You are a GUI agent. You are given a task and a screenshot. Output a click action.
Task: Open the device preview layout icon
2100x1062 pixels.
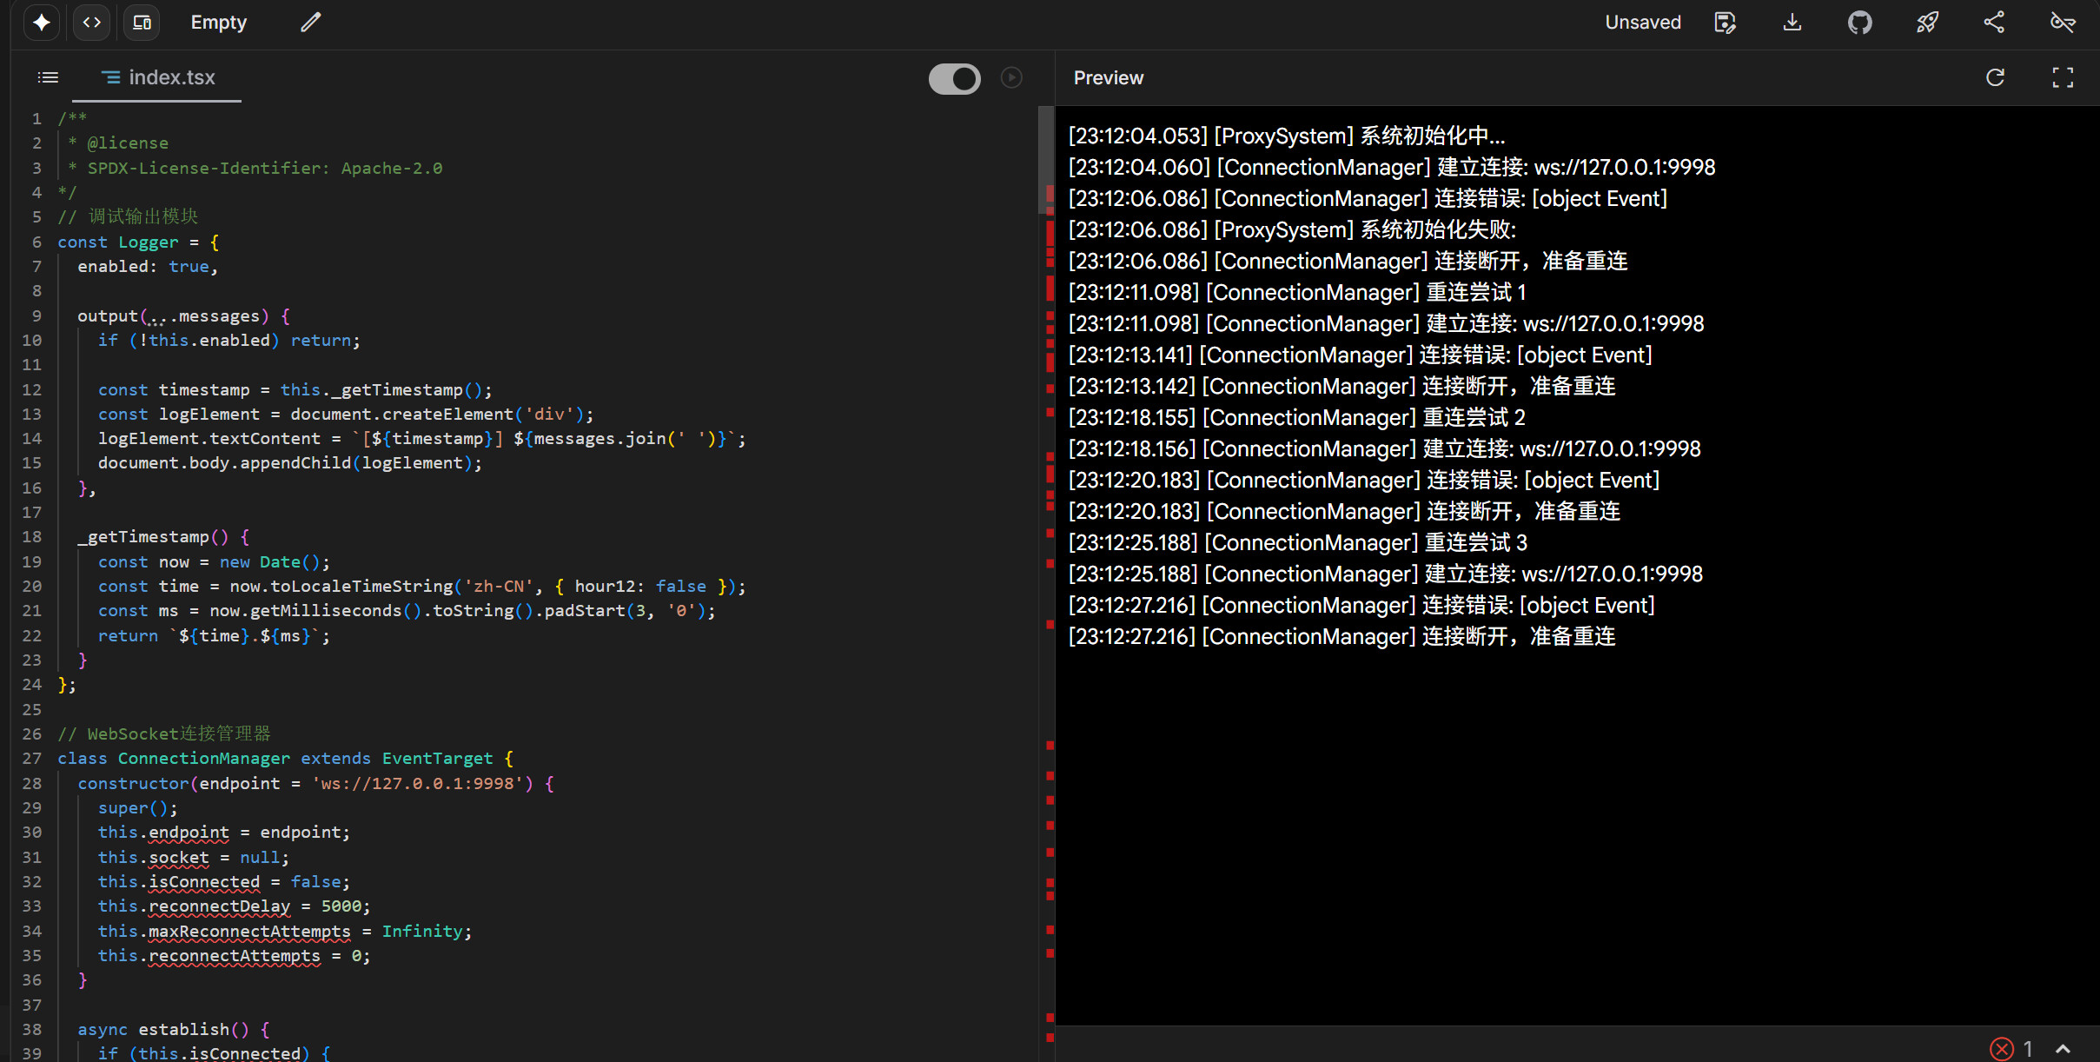[x=142, y=23]
